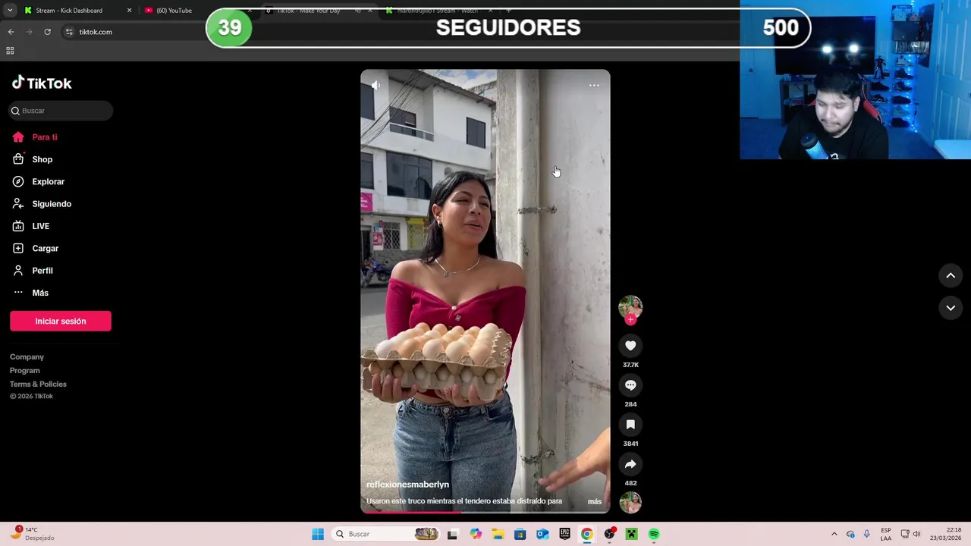Reload the page with the refresh icon
971x546 pixels.
(47, 32)
